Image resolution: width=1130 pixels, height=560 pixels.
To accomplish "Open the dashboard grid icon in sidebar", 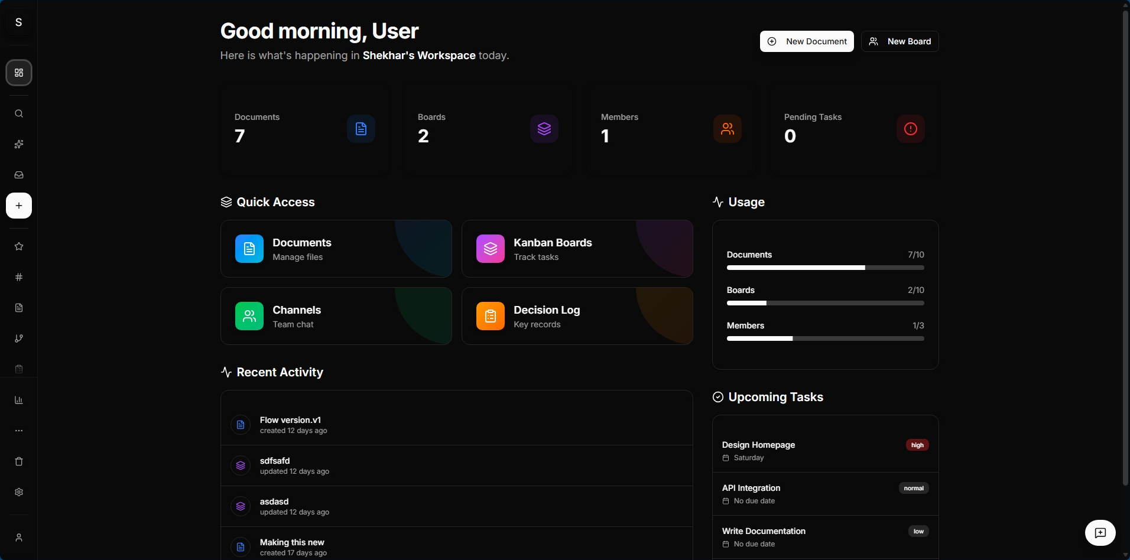I will tap(18, 73).
